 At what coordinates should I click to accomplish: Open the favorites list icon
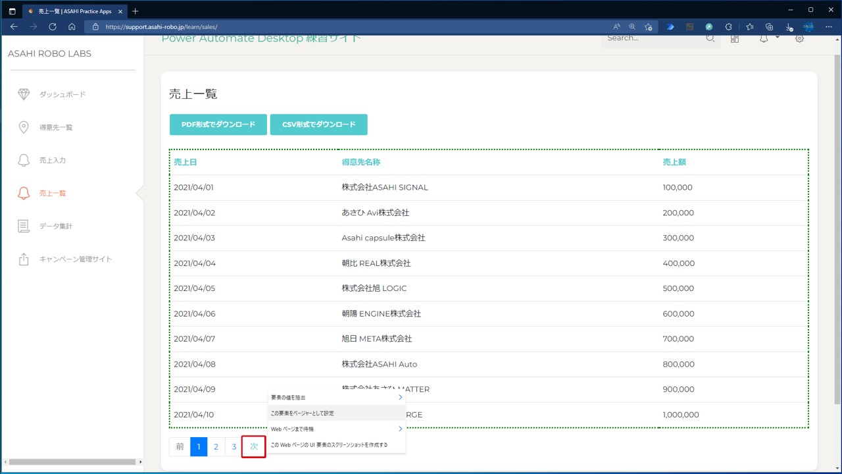(x=750, y=27)
